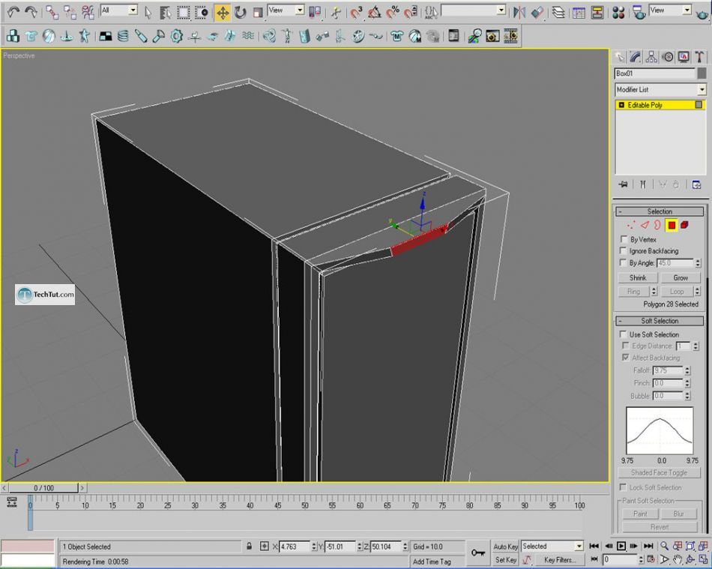Open the Render Scene teapot dialog icon
This screenshot has width=712, height=569.
[639, 12]
